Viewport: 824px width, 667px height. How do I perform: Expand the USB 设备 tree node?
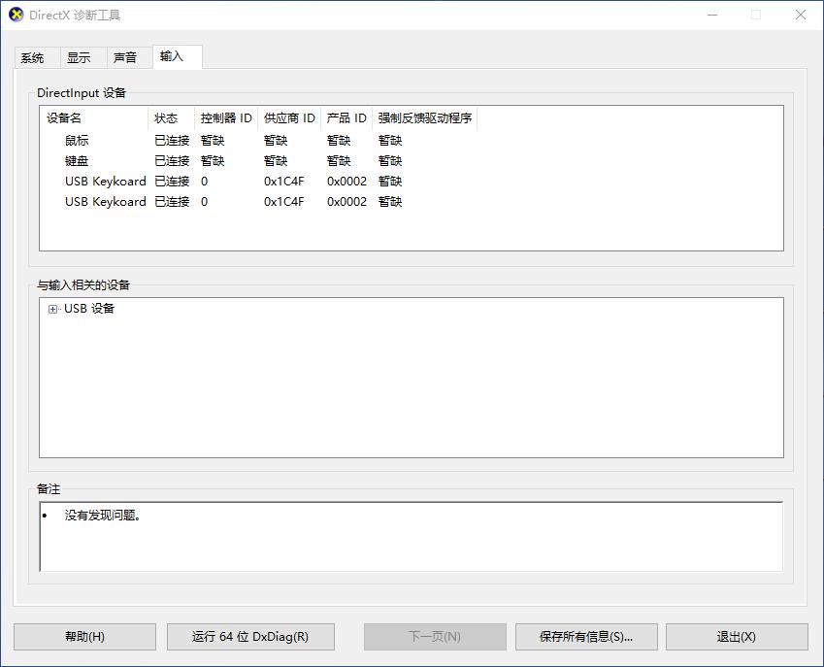(52, 309)
